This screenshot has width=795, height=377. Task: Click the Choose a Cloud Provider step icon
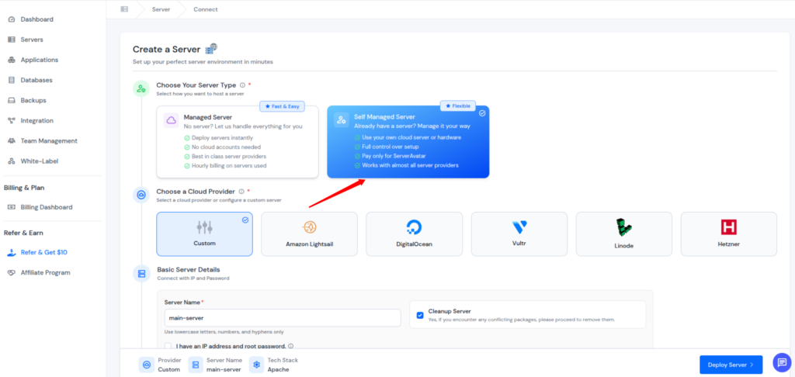coord(141,195)
